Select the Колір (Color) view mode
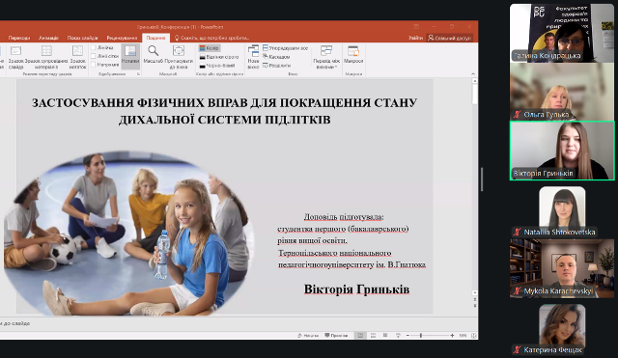Screen dimensions: 618x358 click(210, 48)
